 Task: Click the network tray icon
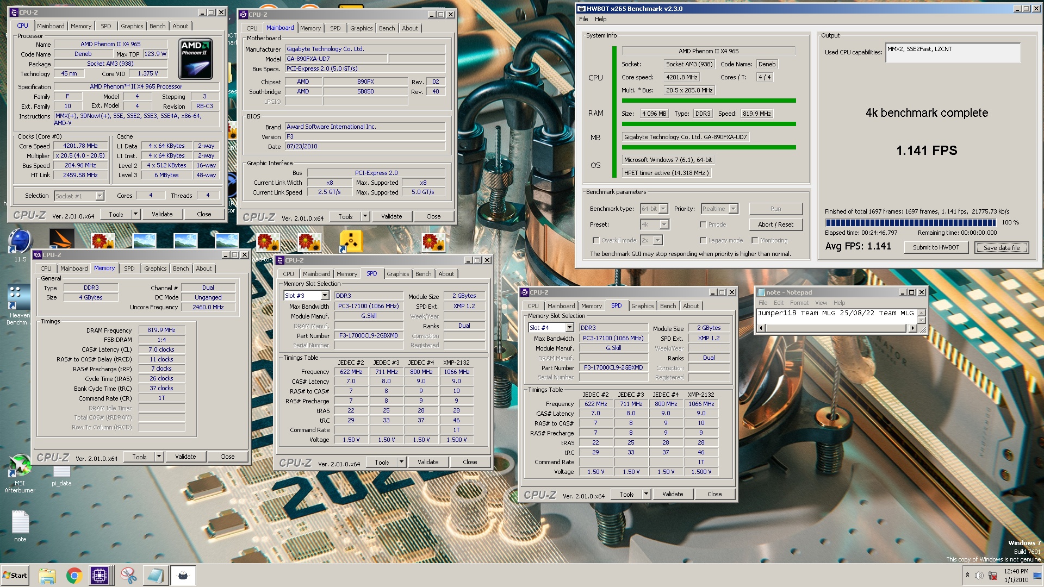pyautogui.click(x=992, y=576)
